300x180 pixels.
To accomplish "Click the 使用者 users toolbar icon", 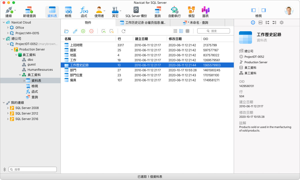I will [99, 10].
